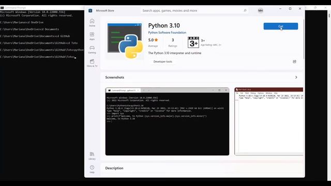Click the IARC 3+ age rating badge
This screenshot has width=331, height=186.
193,42
